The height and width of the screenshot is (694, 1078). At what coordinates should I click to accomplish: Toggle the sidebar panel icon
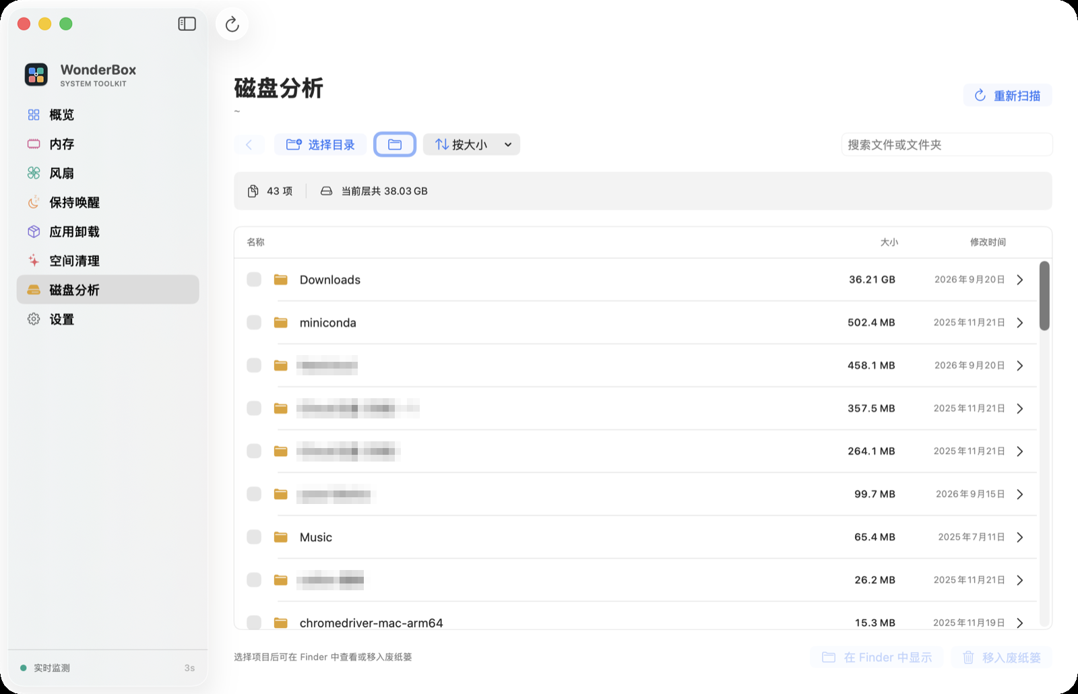coord(187,24)
